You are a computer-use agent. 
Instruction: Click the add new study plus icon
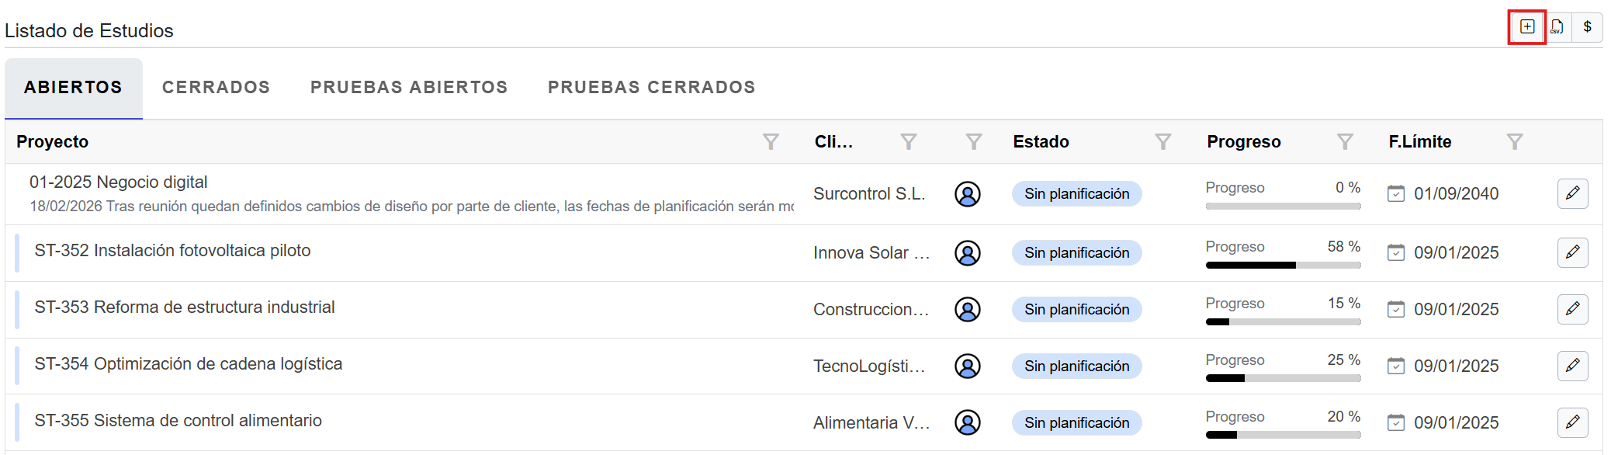coord(1526,27)
